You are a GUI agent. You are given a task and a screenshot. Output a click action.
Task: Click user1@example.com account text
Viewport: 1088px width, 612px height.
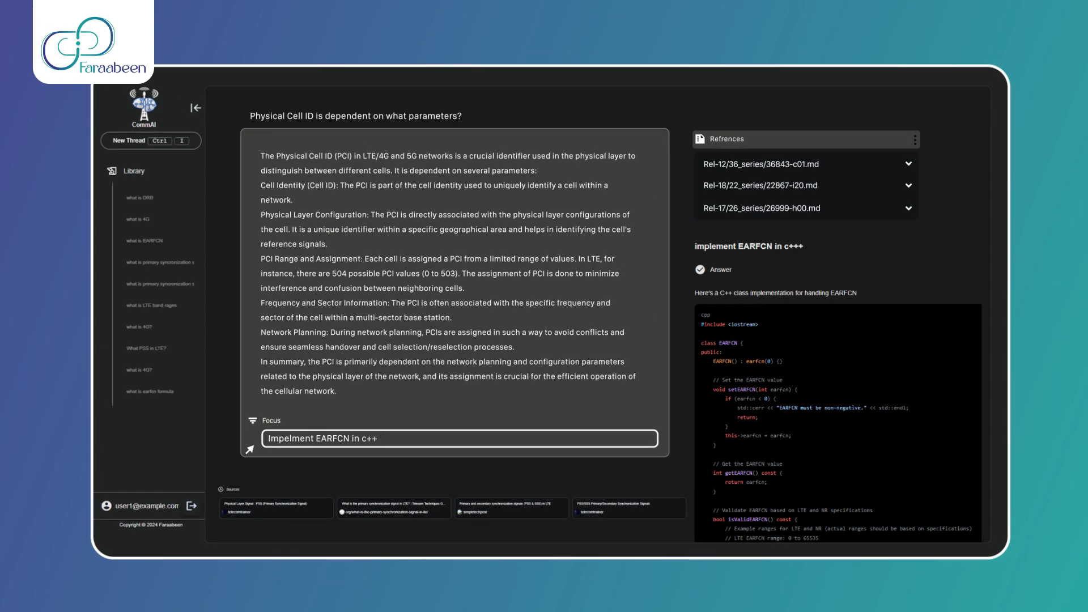pyautogui.click(x=147, y=506)
